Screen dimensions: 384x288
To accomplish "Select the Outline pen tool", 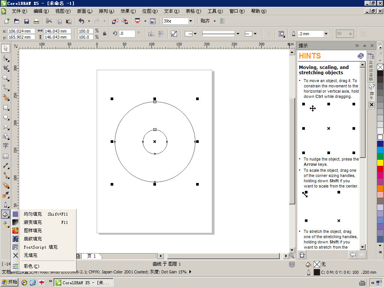I will (x=6, y=205).
